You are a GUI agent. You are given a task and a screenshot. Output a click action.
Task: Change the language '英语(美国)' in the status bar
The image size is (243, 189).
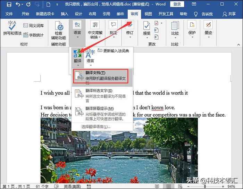(x=72, y=186)
